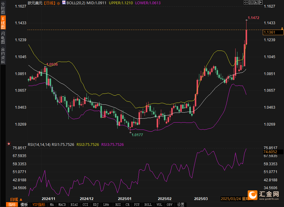This screenshot has width=284, height=207.
Task: Click the 2024/11 date label
Action: 48,199
